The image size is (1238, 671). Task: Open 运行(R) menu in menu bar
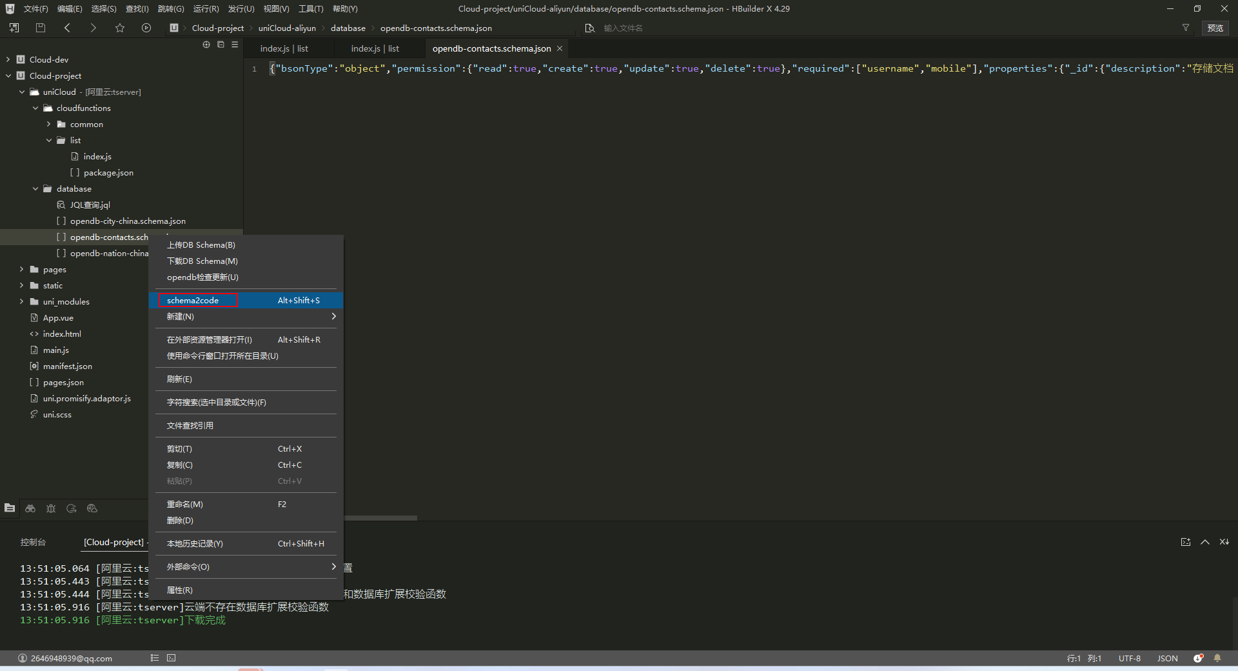[x=206, y=8]
